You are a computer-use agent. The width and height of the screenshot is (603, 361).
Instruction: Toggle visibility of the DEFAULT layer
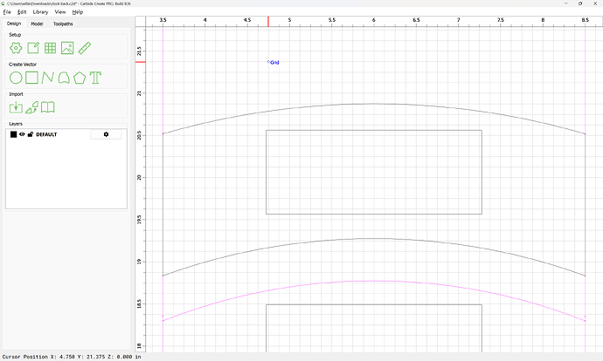[22, 134]
